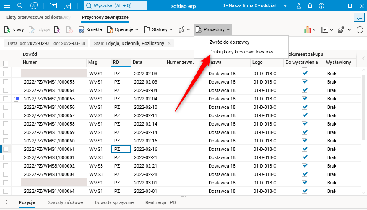Screen dimensions: 367x210
Task: Select row checkbox for 2022/PZ/WMS1/000061
Action: coord(6,149)
